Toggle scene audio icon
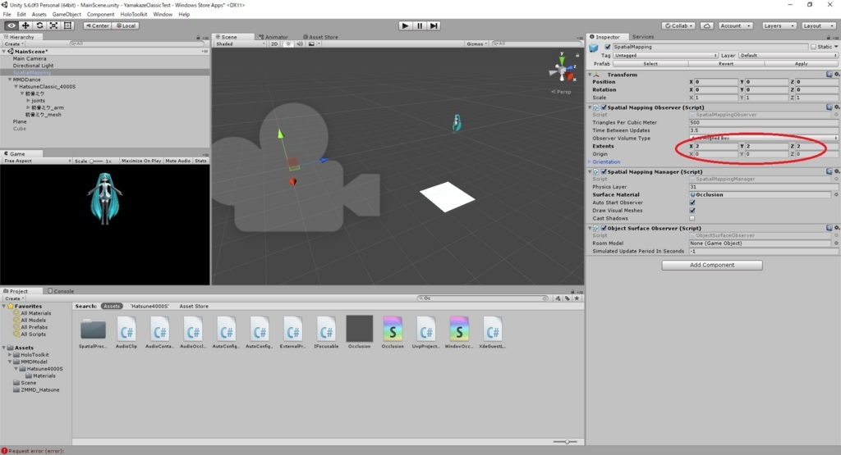 301,44
